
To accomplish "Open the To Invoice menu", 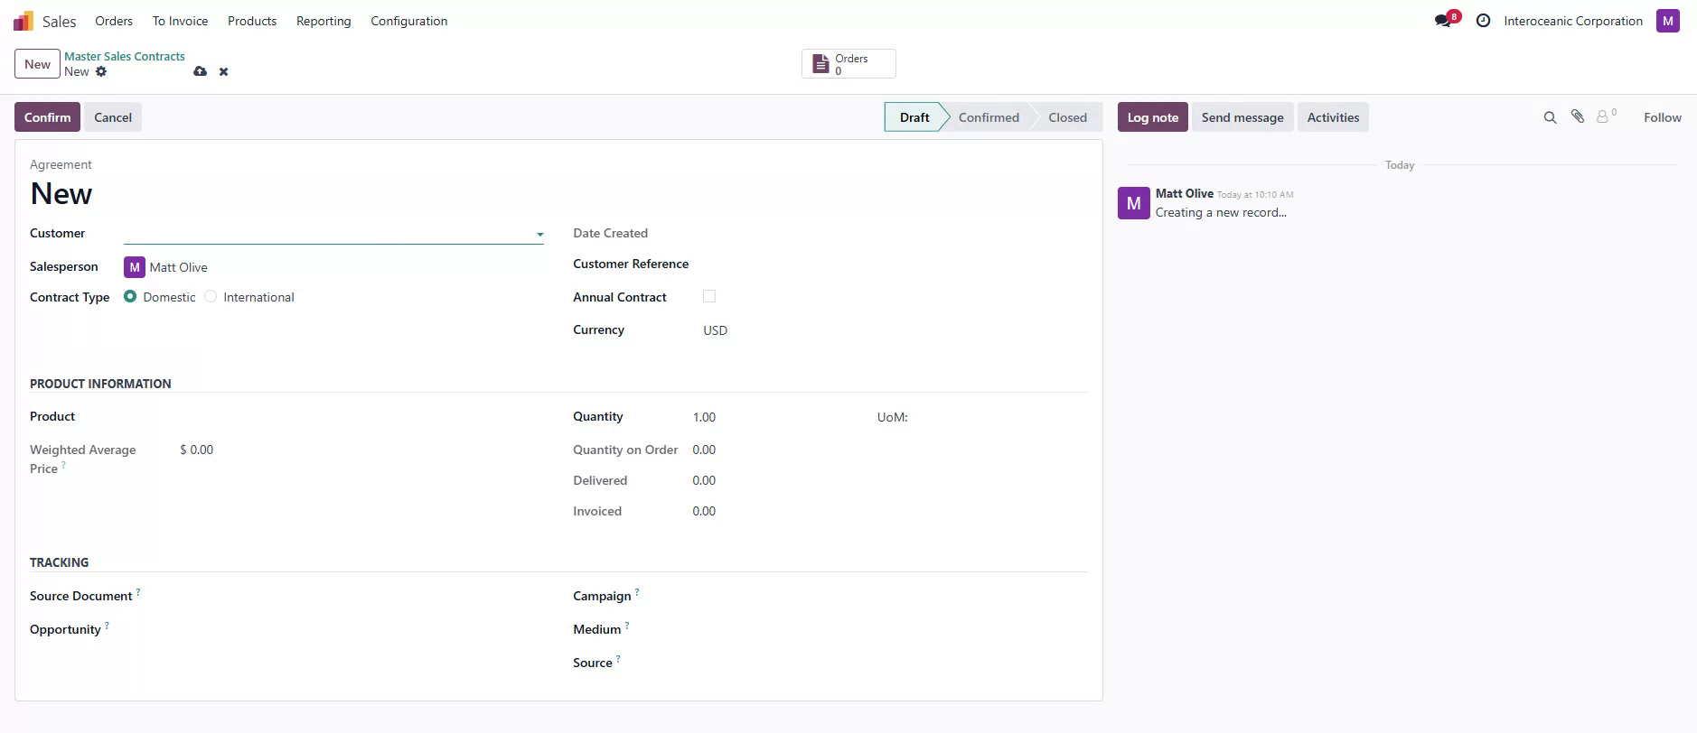I will point(180,21).
